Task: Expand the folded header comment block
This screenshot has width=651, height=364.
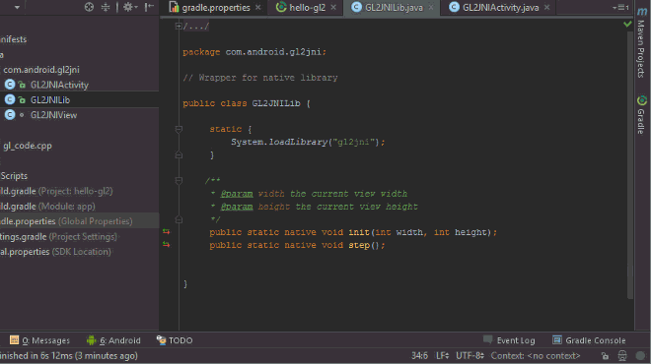Action: pyautogui.click(x=179, y=27)
